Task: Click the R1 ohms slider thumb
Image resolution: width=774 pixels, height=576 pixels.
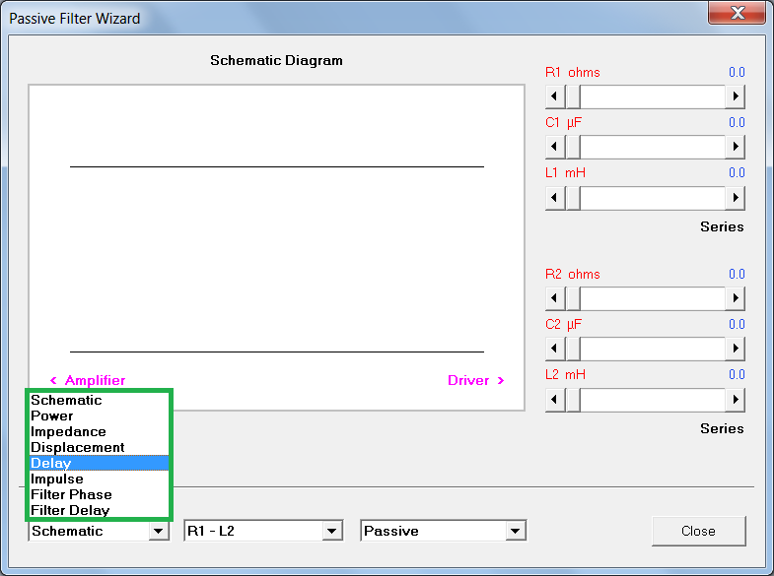Action: pyautogui.click(x=573, y=96)
